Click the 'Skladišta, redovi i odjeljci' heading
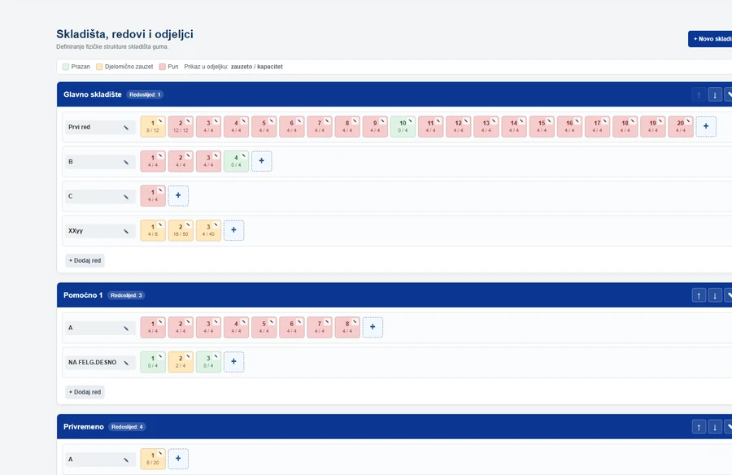 tap(124, 34)
